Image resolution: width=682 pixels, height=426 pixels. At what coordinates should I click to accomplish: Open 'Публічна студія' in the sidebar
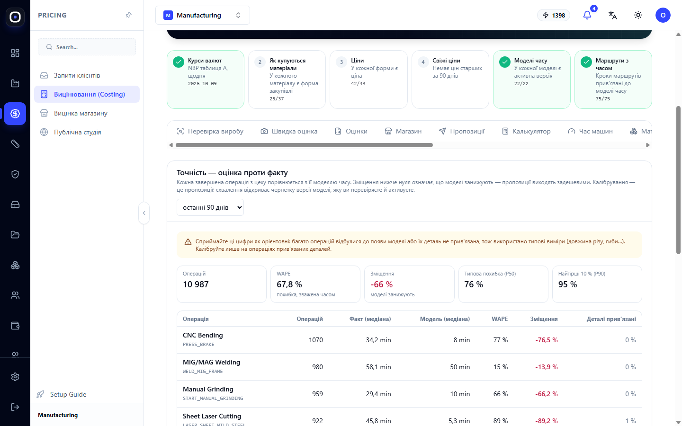pos(87,132)
